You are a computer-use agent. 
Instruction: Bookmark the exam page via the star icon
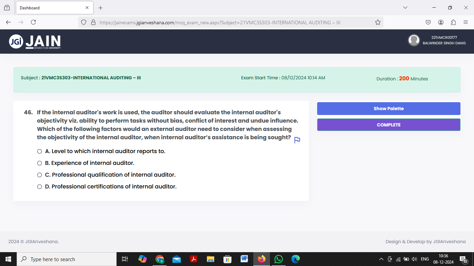point(378,22)
